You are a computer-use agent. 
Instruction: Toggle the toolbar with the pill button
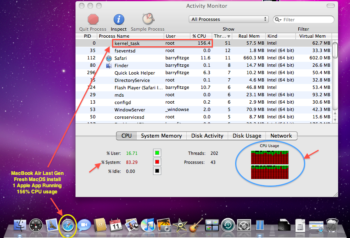331,6
